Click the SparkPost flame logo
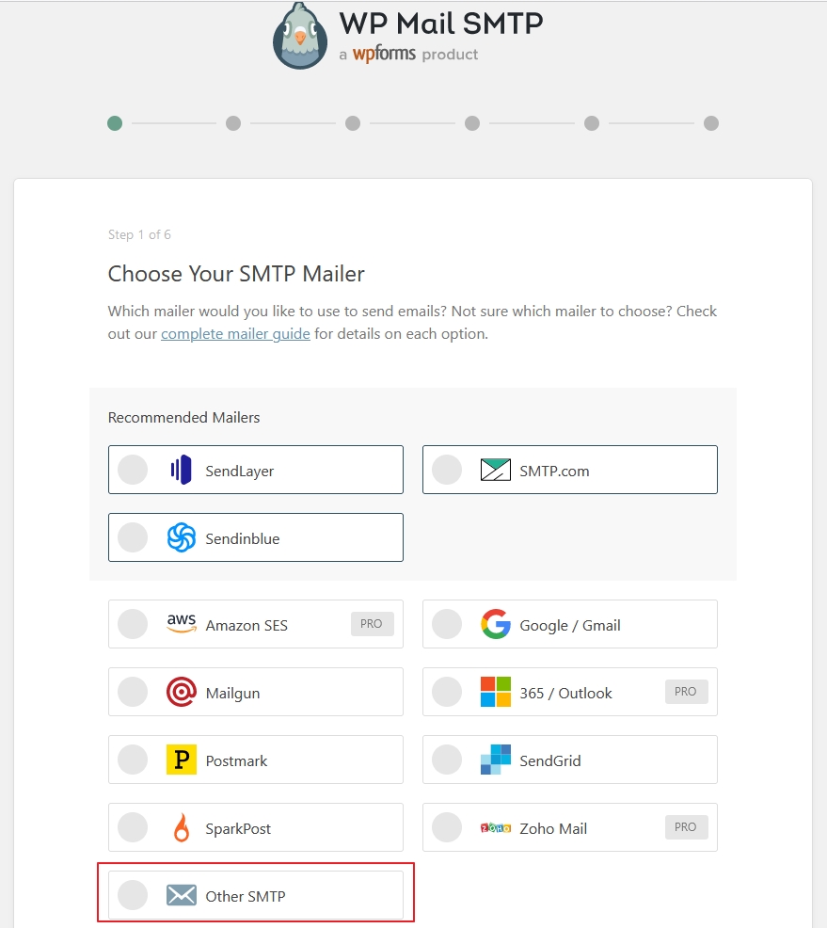The height and width of the screenshot is (928, 827). click(x=181, y=827)
